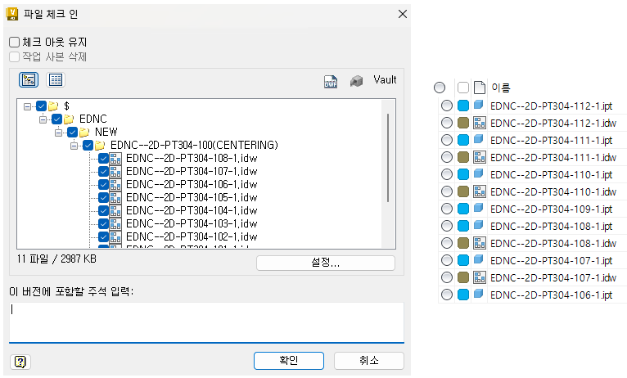Switch to folder tree view icon
Viewport: 627px width, 378px height.
point(29,79)
